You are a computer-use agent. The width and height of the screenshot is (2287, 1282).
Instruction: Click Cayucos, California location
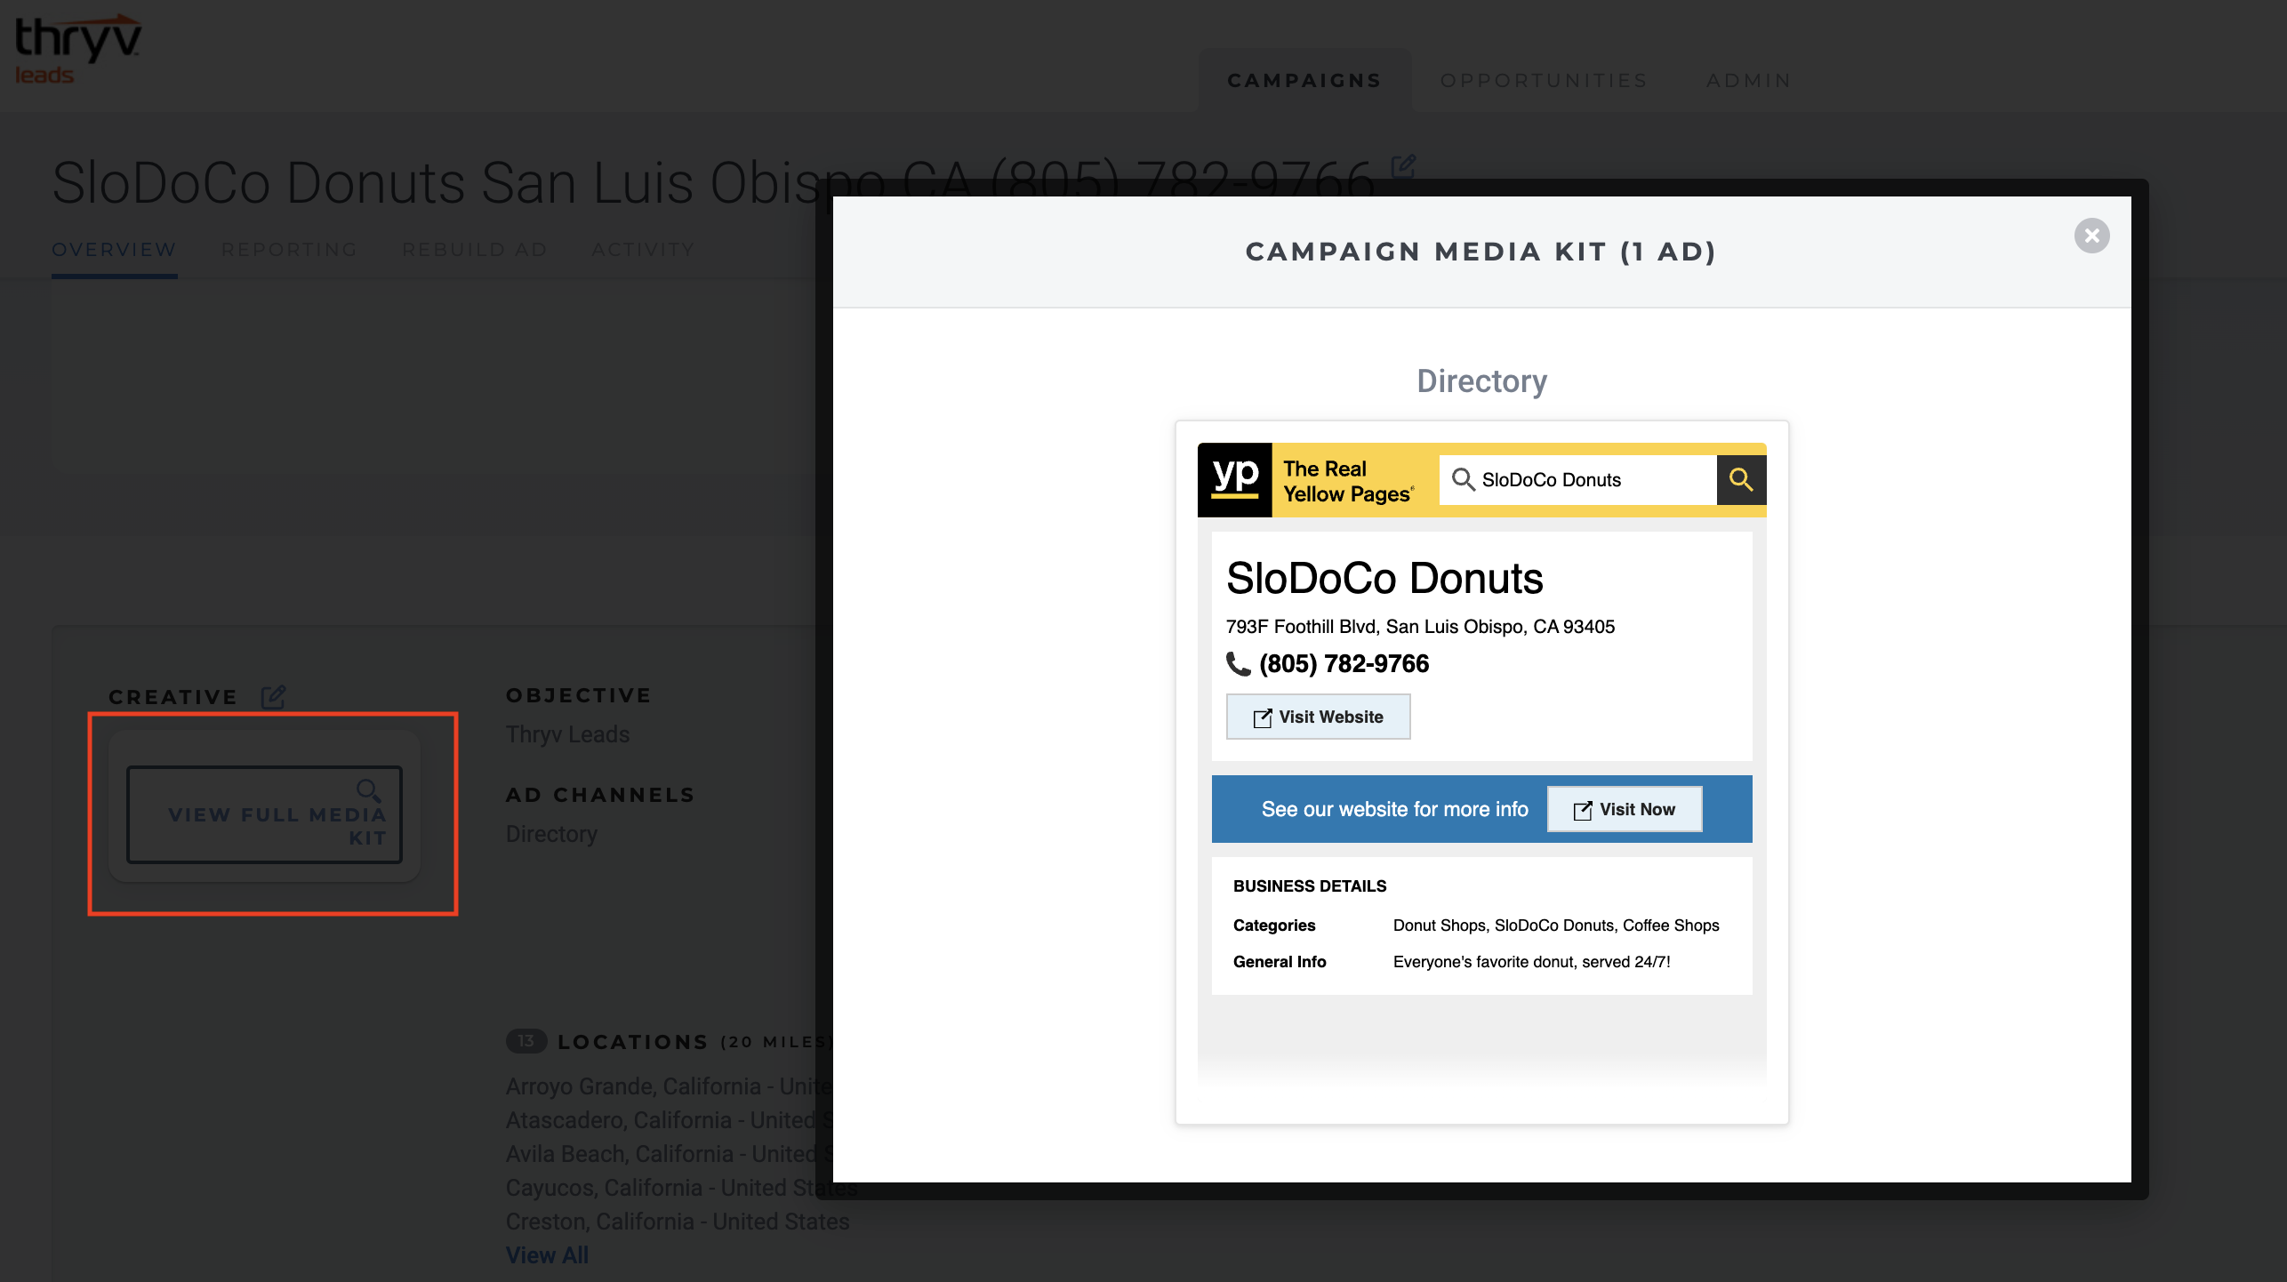click(682, 1188)
